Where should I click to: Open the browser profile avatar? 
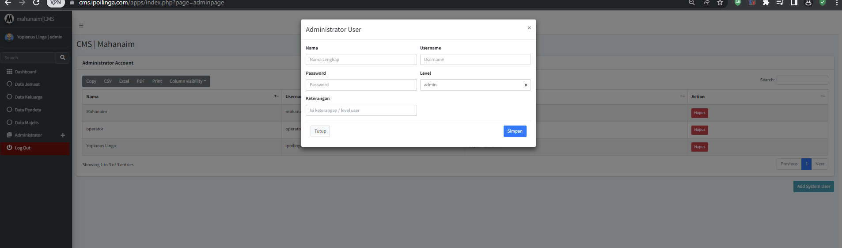coord(808,3)
